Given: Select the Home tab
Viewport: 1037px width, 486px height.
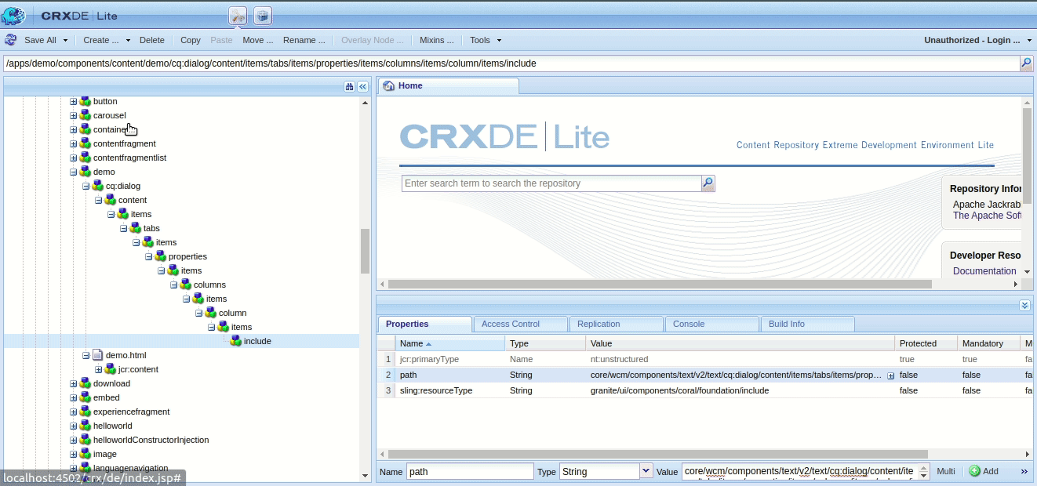Looking at the screenshot, I should coord(448,86).
